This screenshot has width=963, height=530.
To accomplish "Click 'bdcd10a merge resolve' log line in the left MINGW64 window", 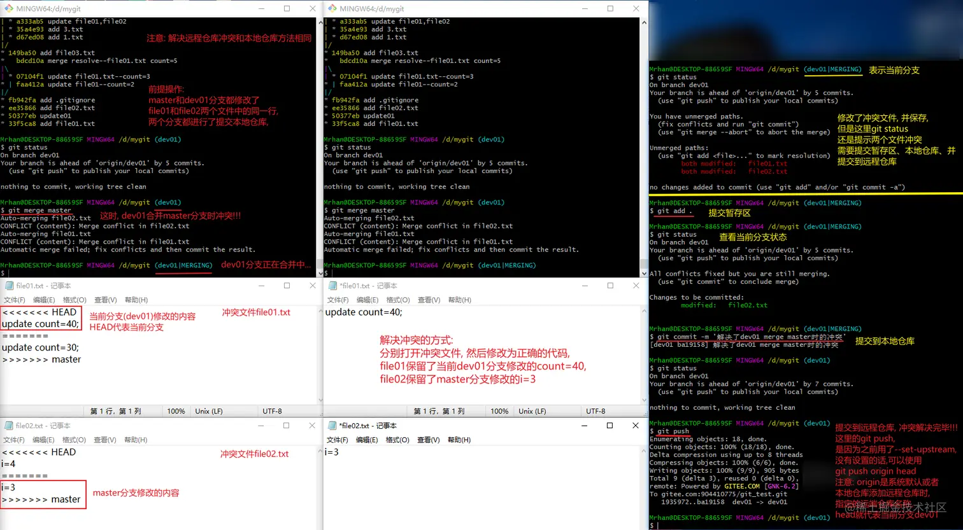I will click(97, 61).
